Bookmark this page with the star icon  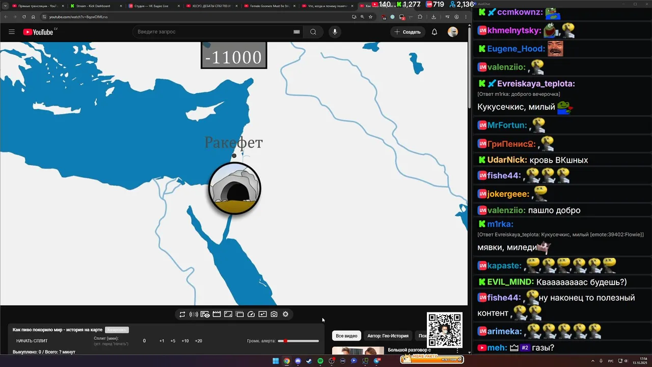click(370, 17)
